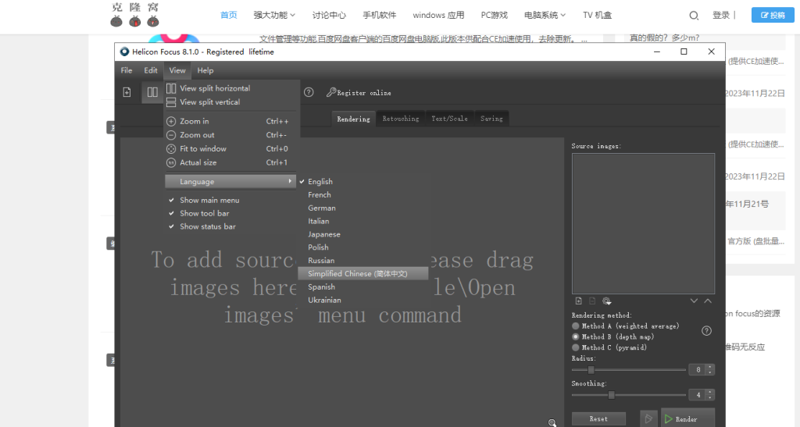Click the Reset button

[598, 419]
